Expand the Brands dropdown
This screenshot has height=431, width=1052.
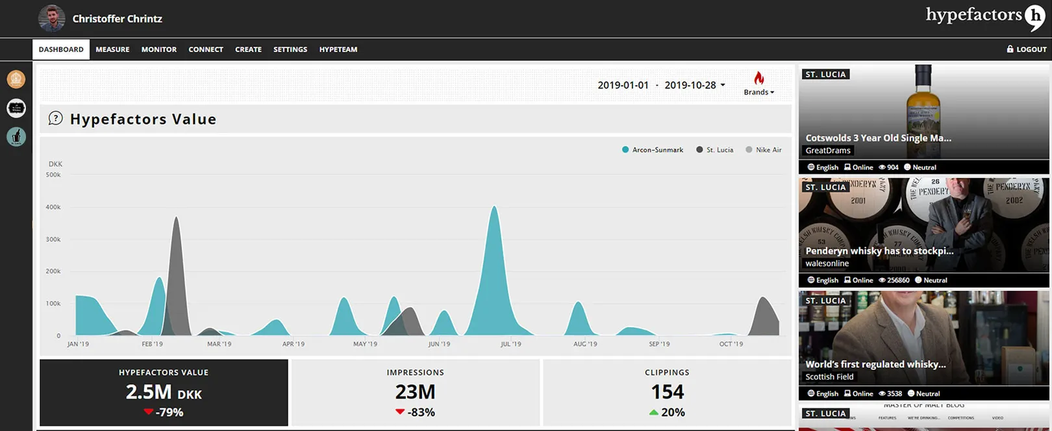tap(758, 92)
